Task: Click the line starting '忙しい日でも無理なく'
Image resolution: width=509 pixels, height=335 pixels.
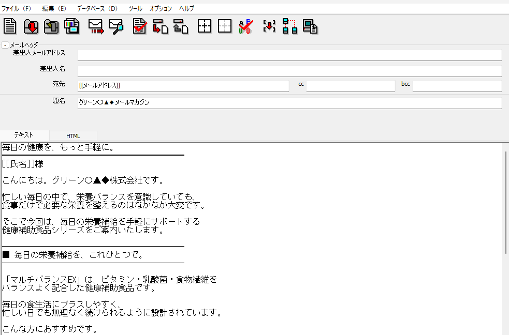Action: (112, 313)
